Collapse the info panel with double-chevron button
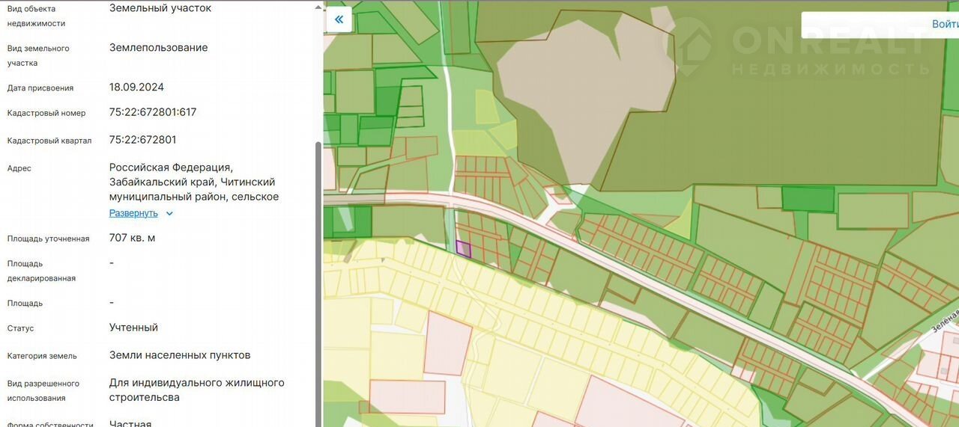The image size is (959, 427). [x=339, y=19]
